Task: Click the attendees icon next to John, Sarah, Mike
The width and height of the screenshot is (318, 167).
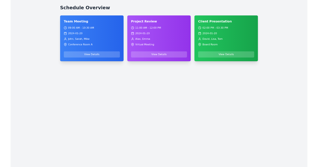Action: pos(65,39)
